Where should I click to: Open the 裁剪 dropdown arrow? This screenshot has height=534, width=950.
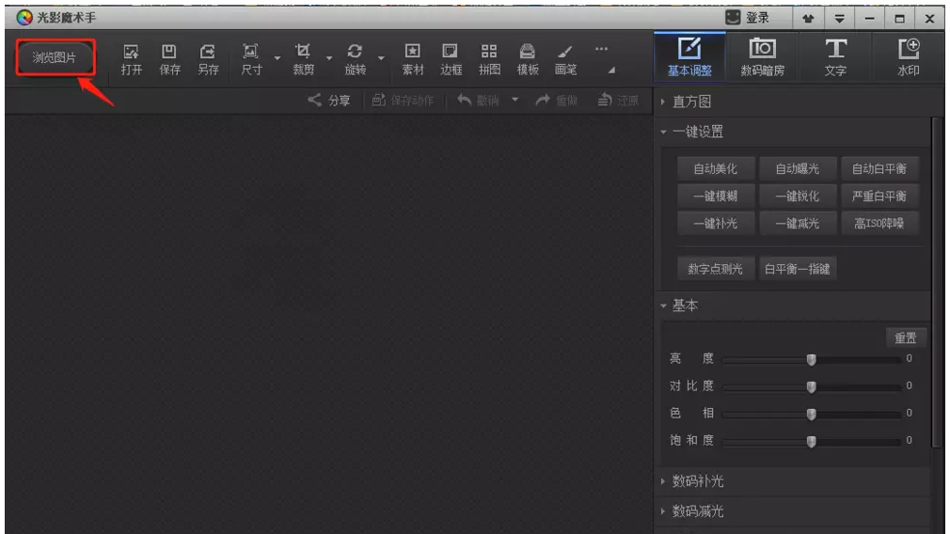(x=329, y=58)
